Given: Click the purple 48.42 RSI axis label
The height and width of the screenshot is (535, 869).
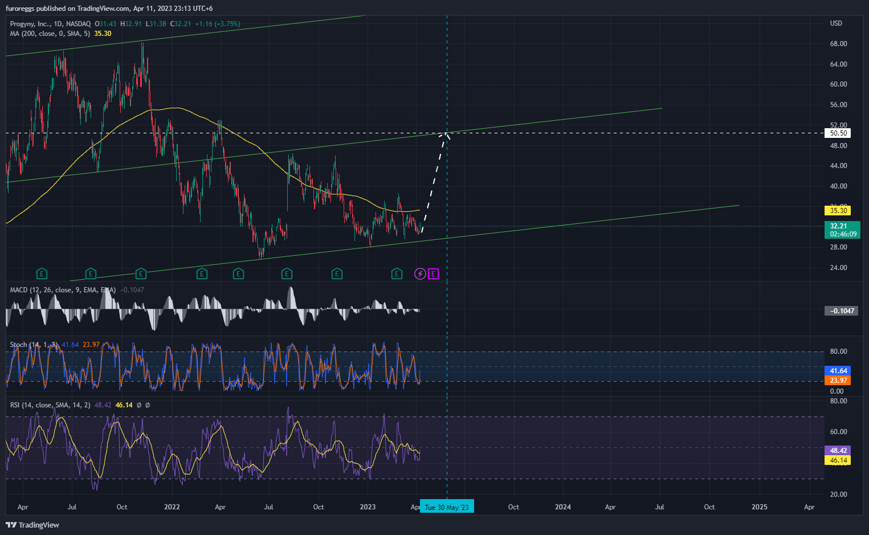Looking at the screenshot, I should (x=838, y=451).
